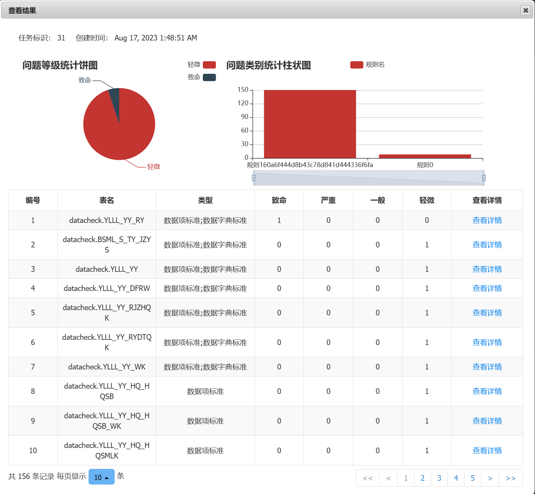Image resolution: width=535 pixels, height=494 pixels.
Task: Switch to page 2 of results
Action: pos(422,478)
